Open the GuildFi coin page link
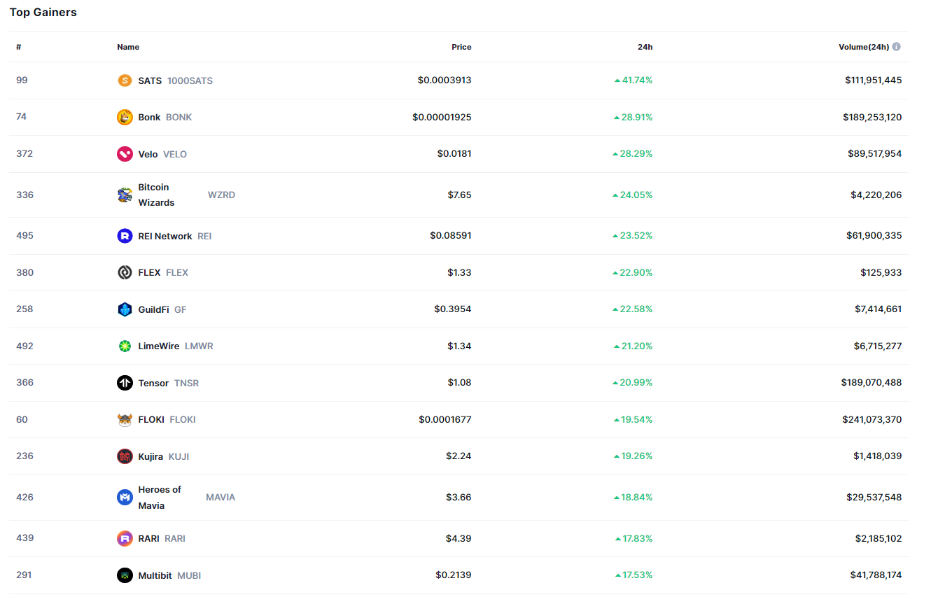This screenshot has height=597, width=938. 153,309
